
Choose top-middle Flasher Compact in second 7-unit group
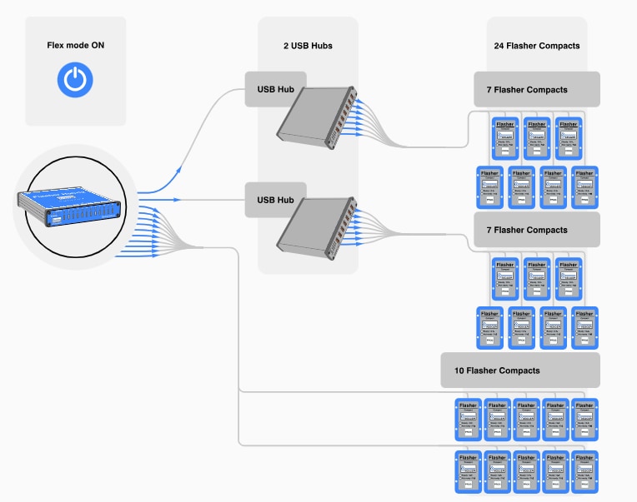click(537, 279)
